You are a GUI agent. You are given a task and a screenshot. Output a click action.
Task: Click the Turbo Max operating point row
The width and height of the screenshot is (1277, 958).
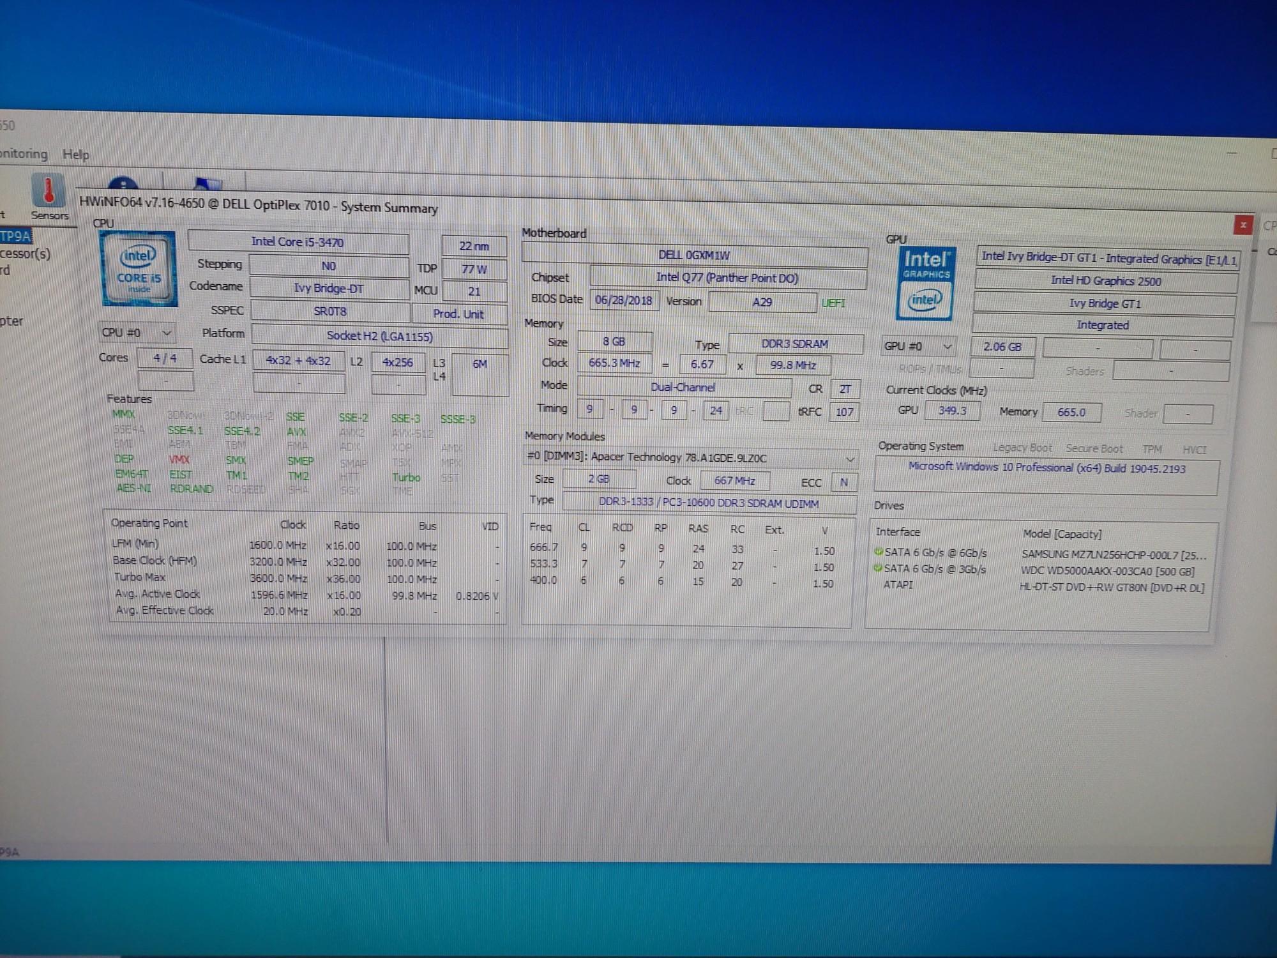tap(305, 579)
